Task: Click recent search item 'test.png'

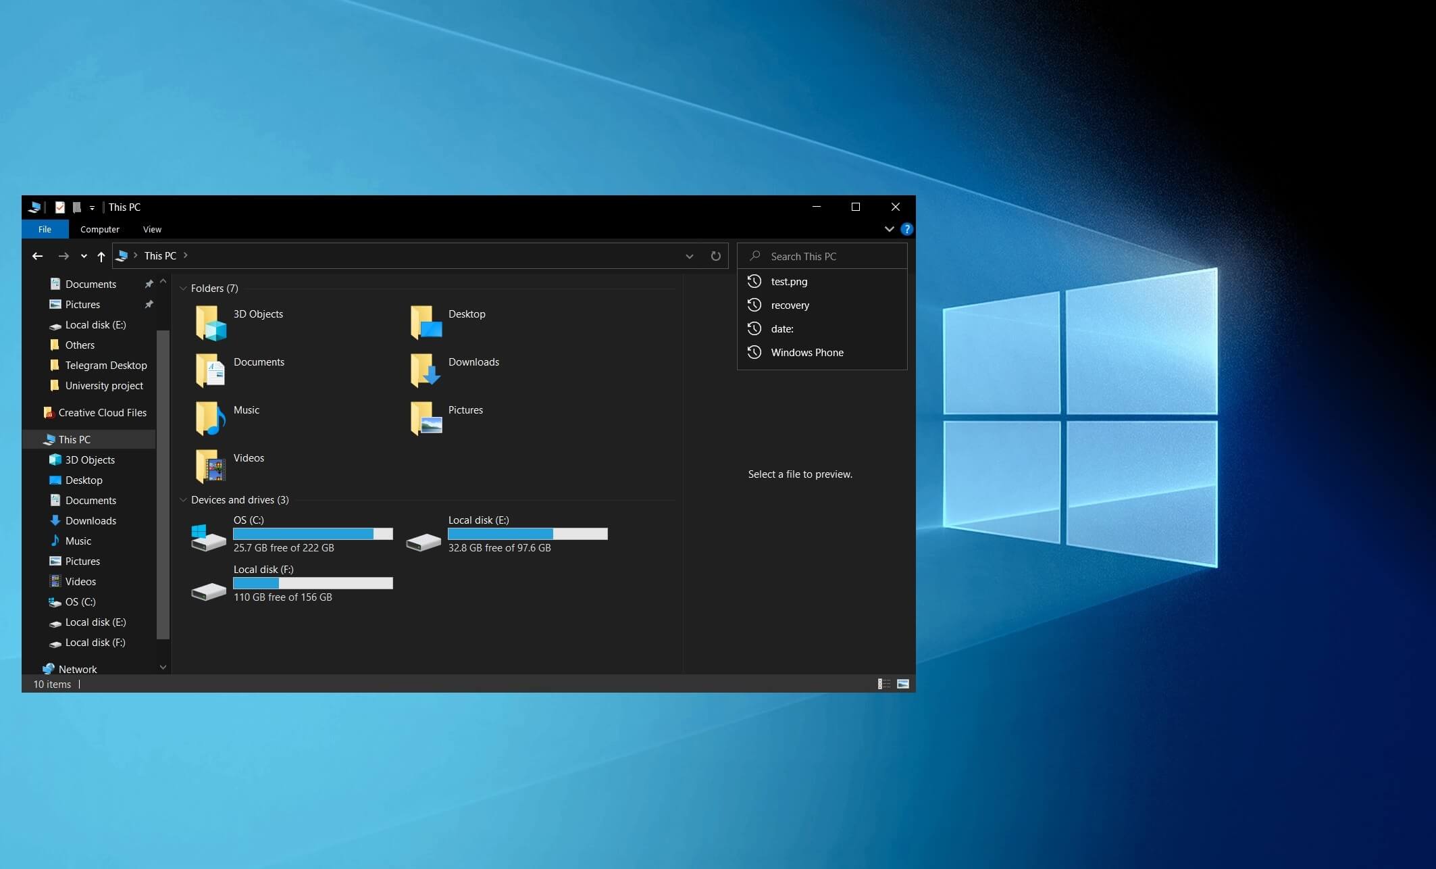Action: coord(789,281)
